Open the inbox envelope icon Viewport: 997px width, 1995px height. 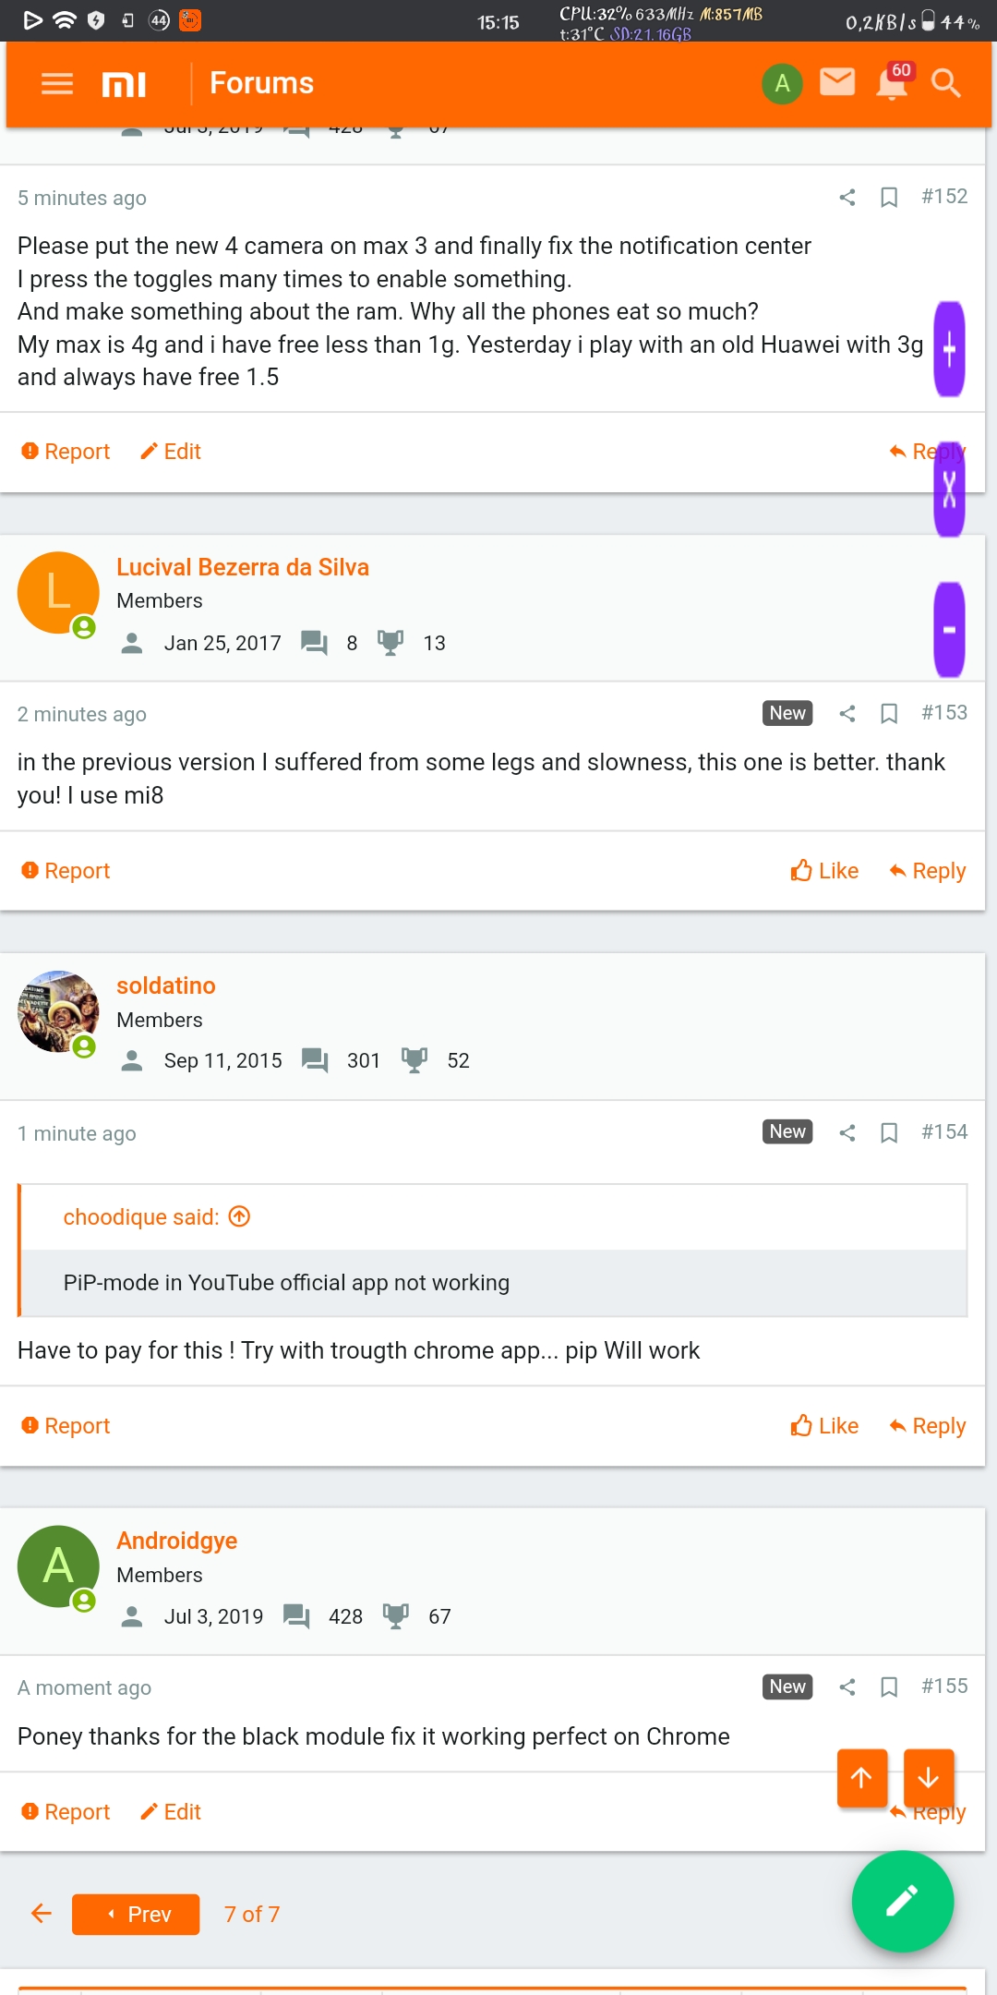click(837, 82)
